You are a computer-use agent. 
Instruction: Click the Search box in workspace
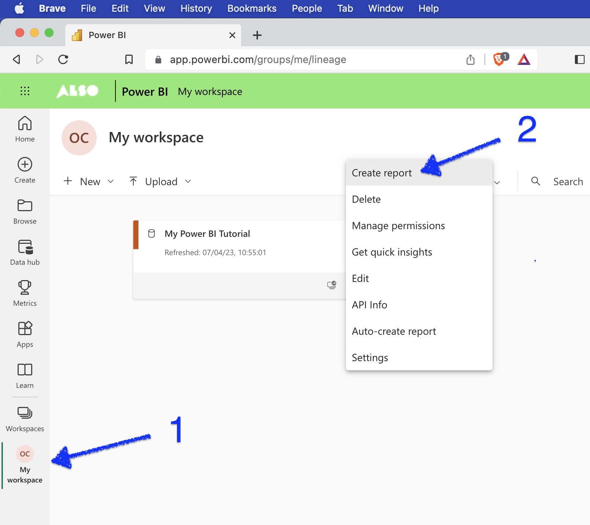567,181
